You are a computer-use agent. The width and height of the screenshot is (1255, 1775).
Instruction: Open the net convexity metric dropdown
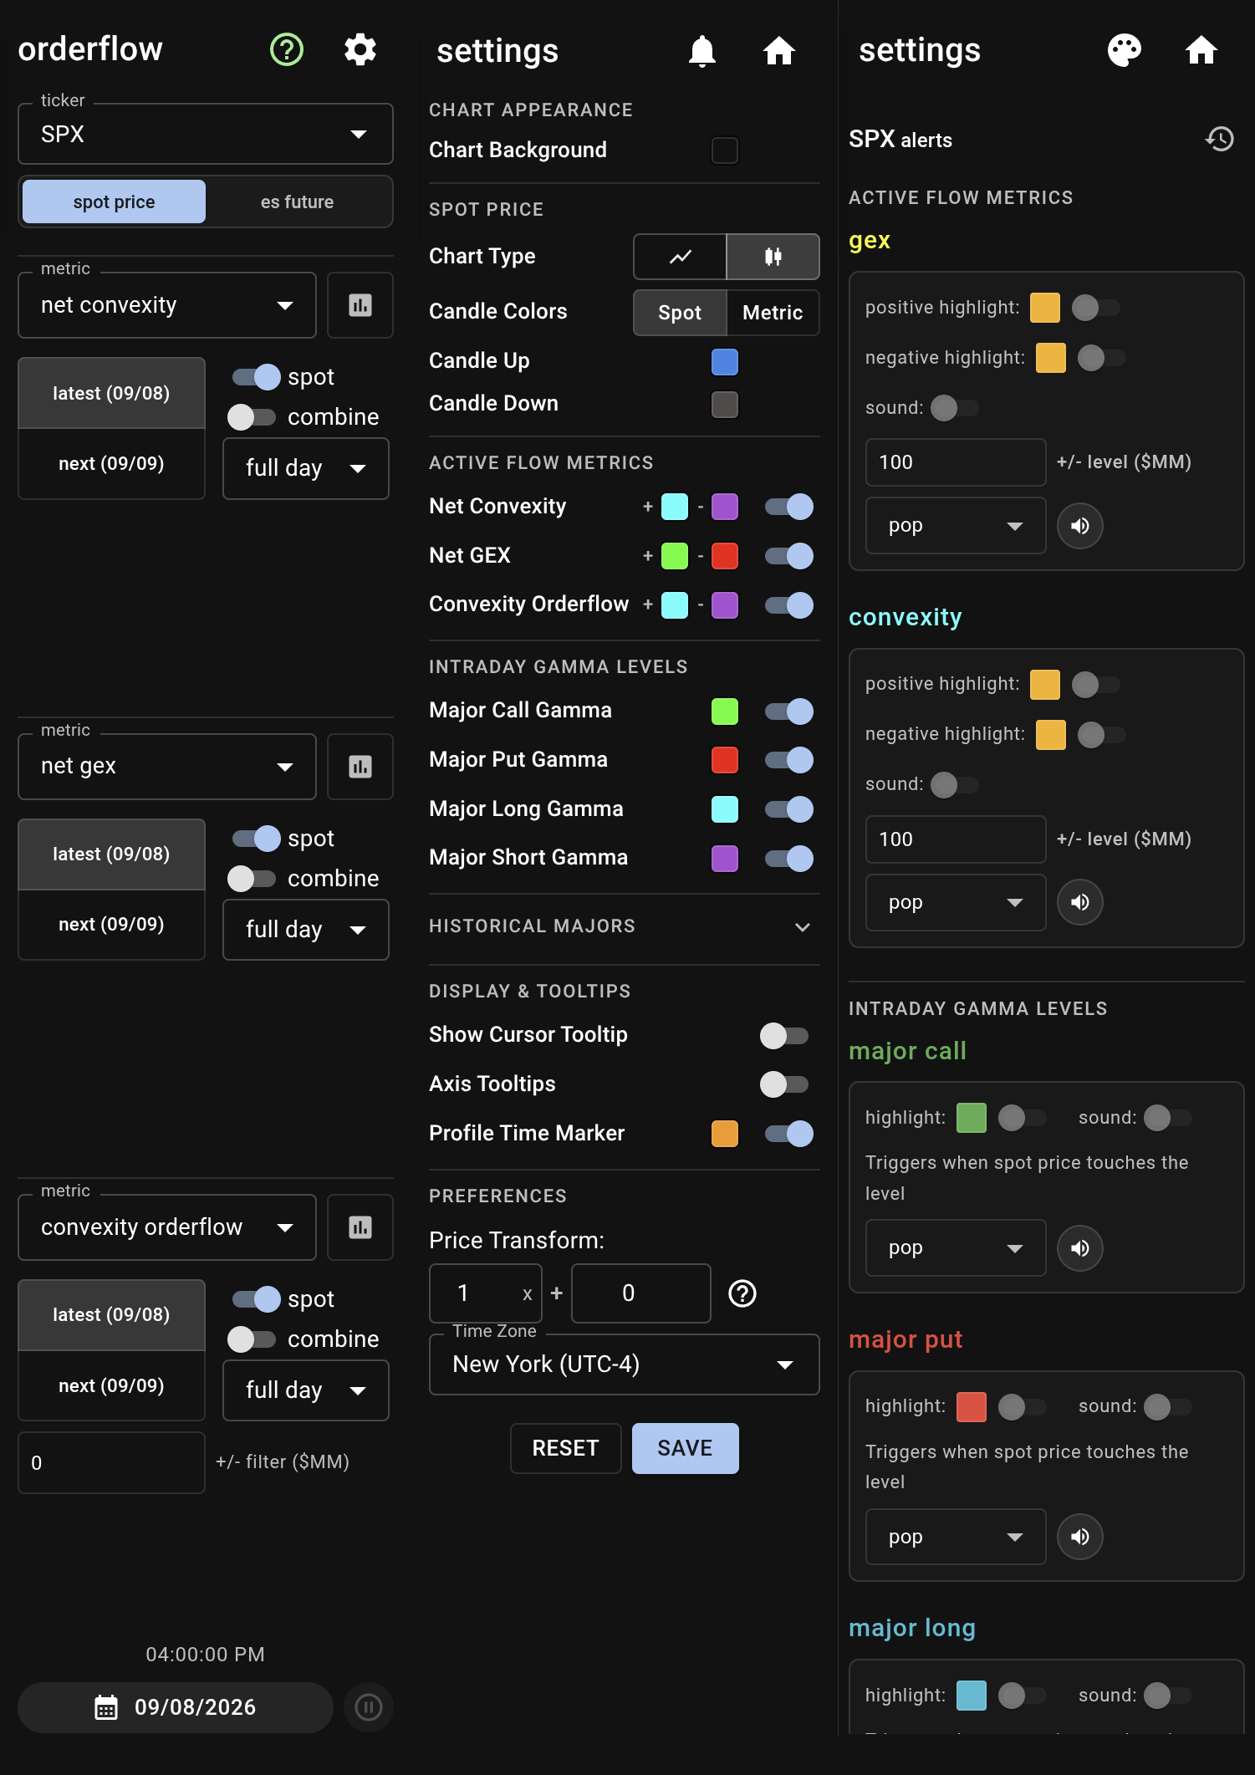(x=167, y=305)
